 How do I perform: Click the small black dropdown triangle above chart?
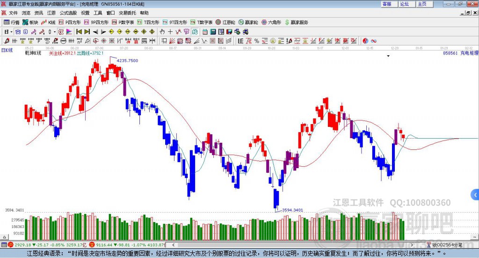[x=388, y=56]
